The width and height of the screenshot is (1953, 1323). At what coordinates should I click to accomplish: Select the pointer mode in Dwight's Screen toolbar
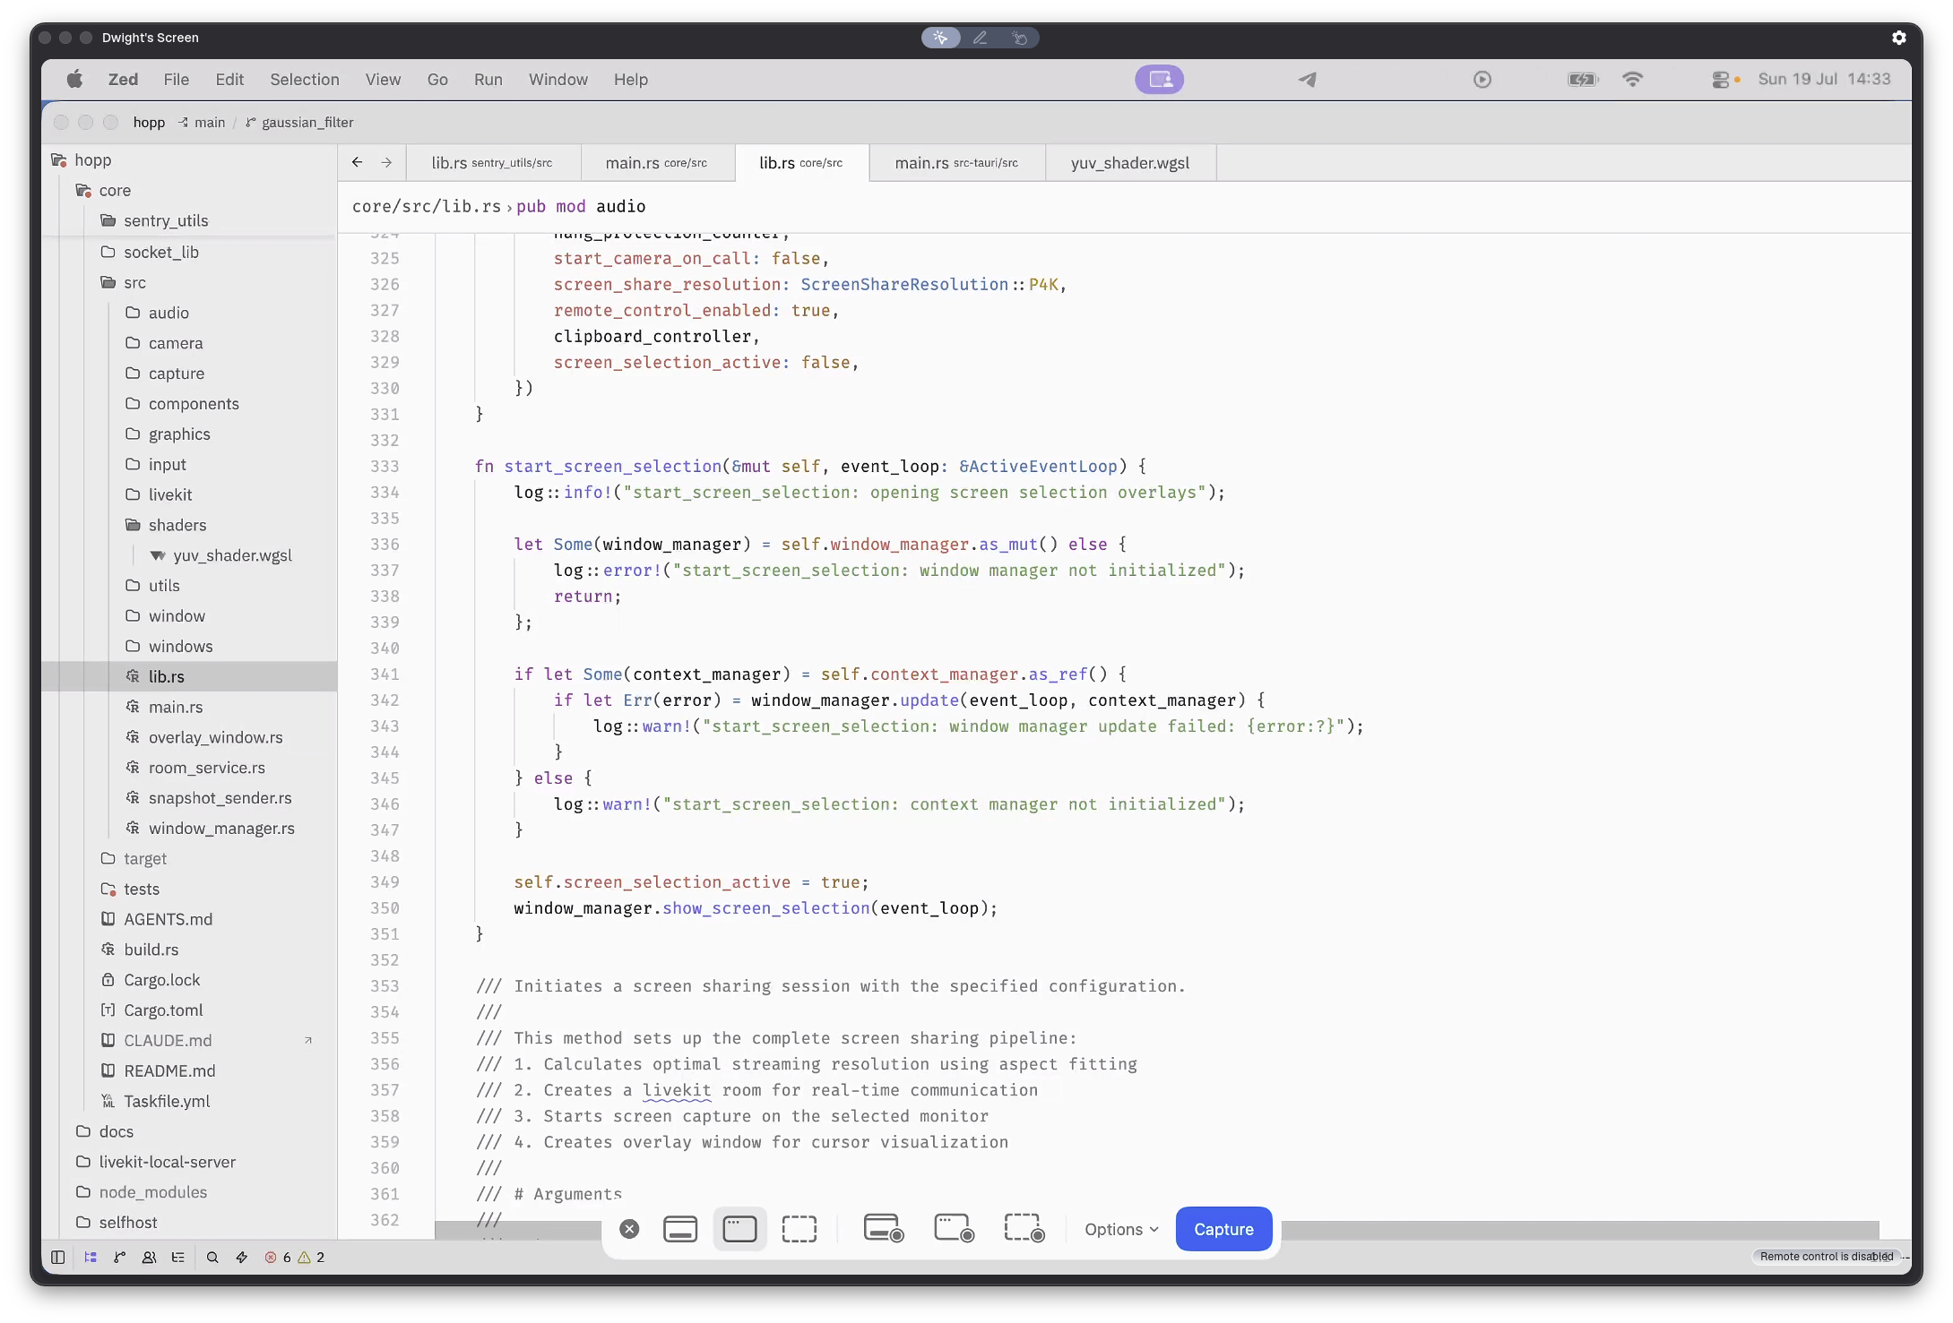pos(940,38)
